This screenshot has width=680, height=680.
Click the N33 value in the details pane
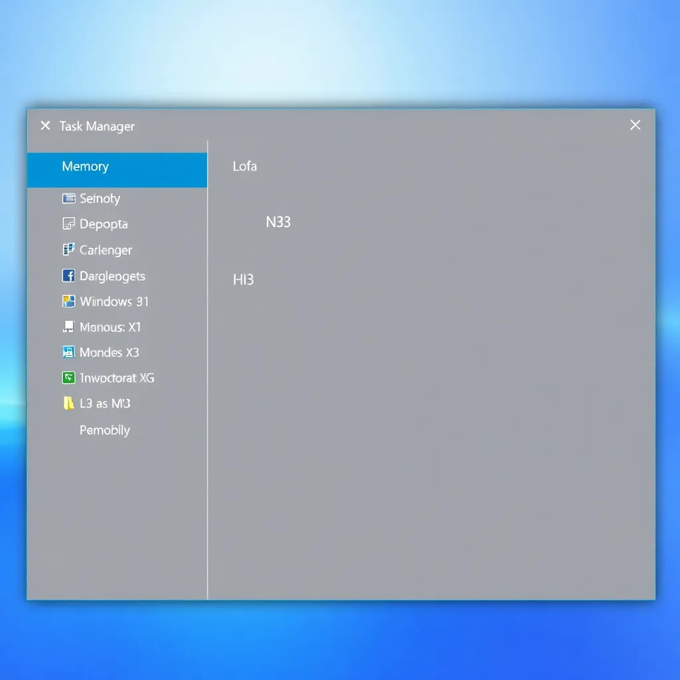[x=278, y=222]
